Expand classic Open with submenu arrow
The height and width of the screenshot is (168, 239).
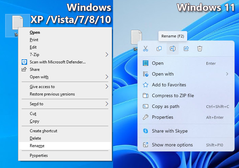click(x=107, y=77)
